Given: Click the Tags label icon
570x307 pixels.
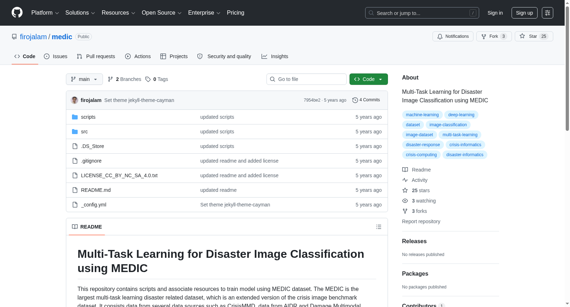Looking at the screenshot, I should coord(148,79).
